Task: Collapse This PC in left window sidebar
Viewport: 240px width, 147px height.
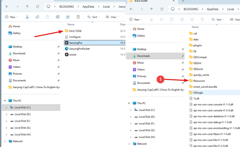Action: (x=5, y=101)
